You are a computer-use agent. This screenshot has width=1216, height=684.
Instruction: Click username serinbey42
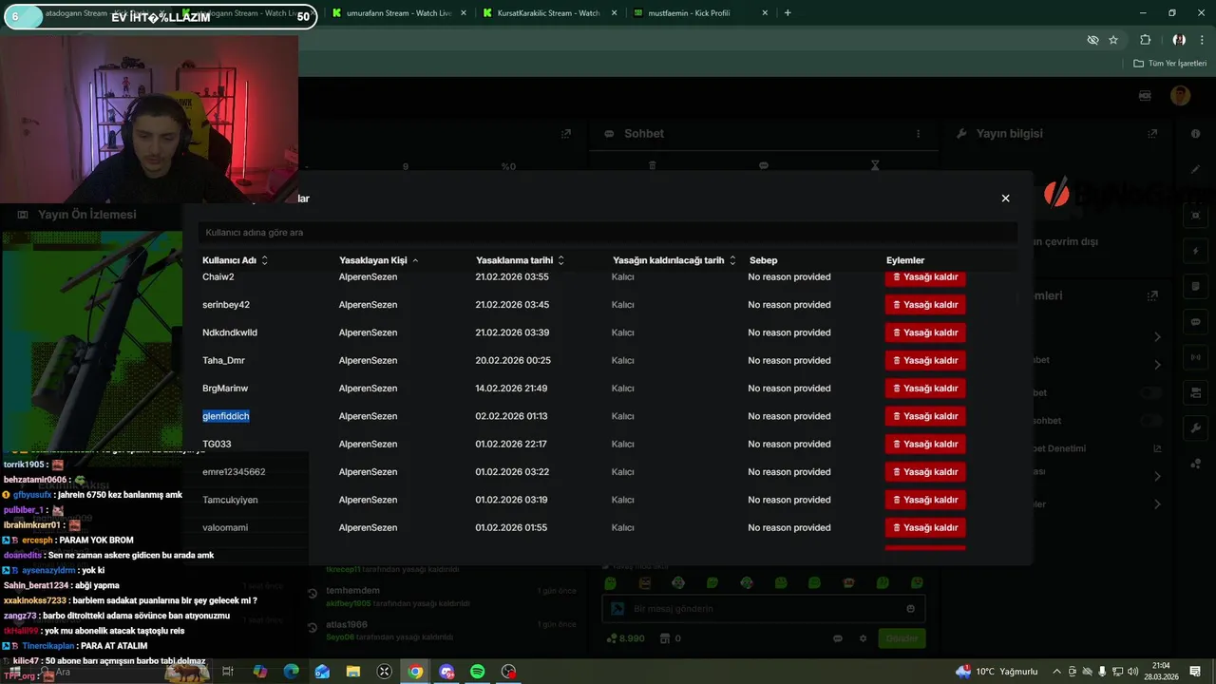tap(226, 305)
